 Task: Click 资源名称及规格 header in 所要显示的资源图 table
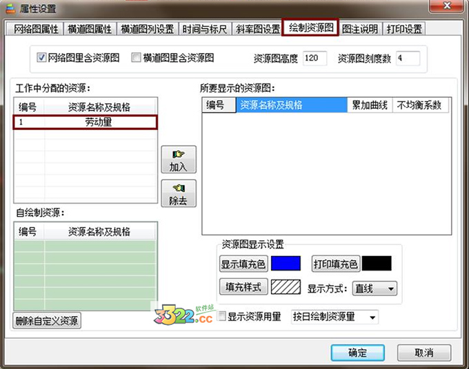click(292, 105)
